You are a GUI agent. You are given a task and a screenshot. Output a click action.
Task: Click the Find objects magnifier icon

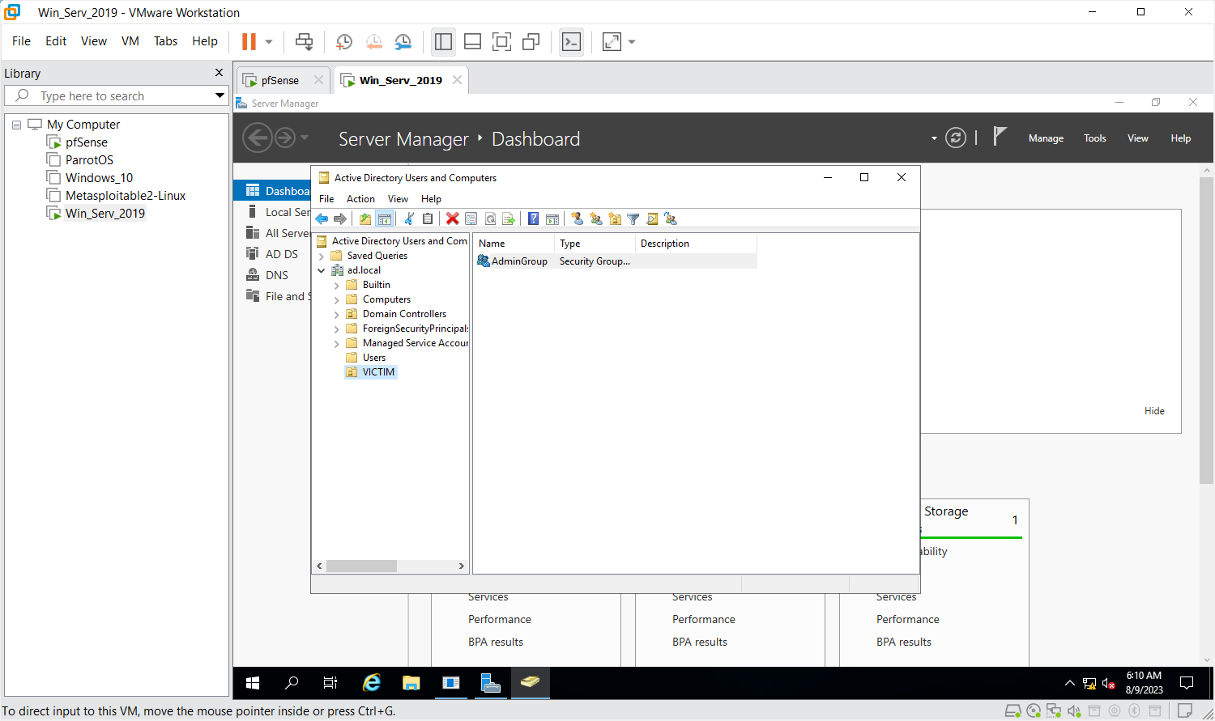pos(652,218)
